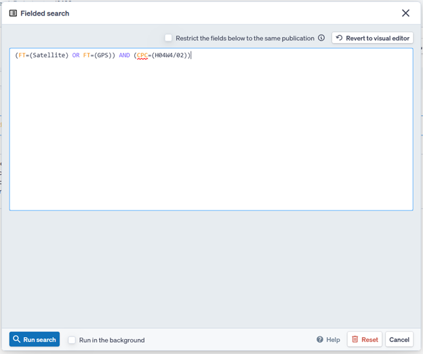Click the red trash icon on Reset

pyautogui.click(x=355, y=340)
